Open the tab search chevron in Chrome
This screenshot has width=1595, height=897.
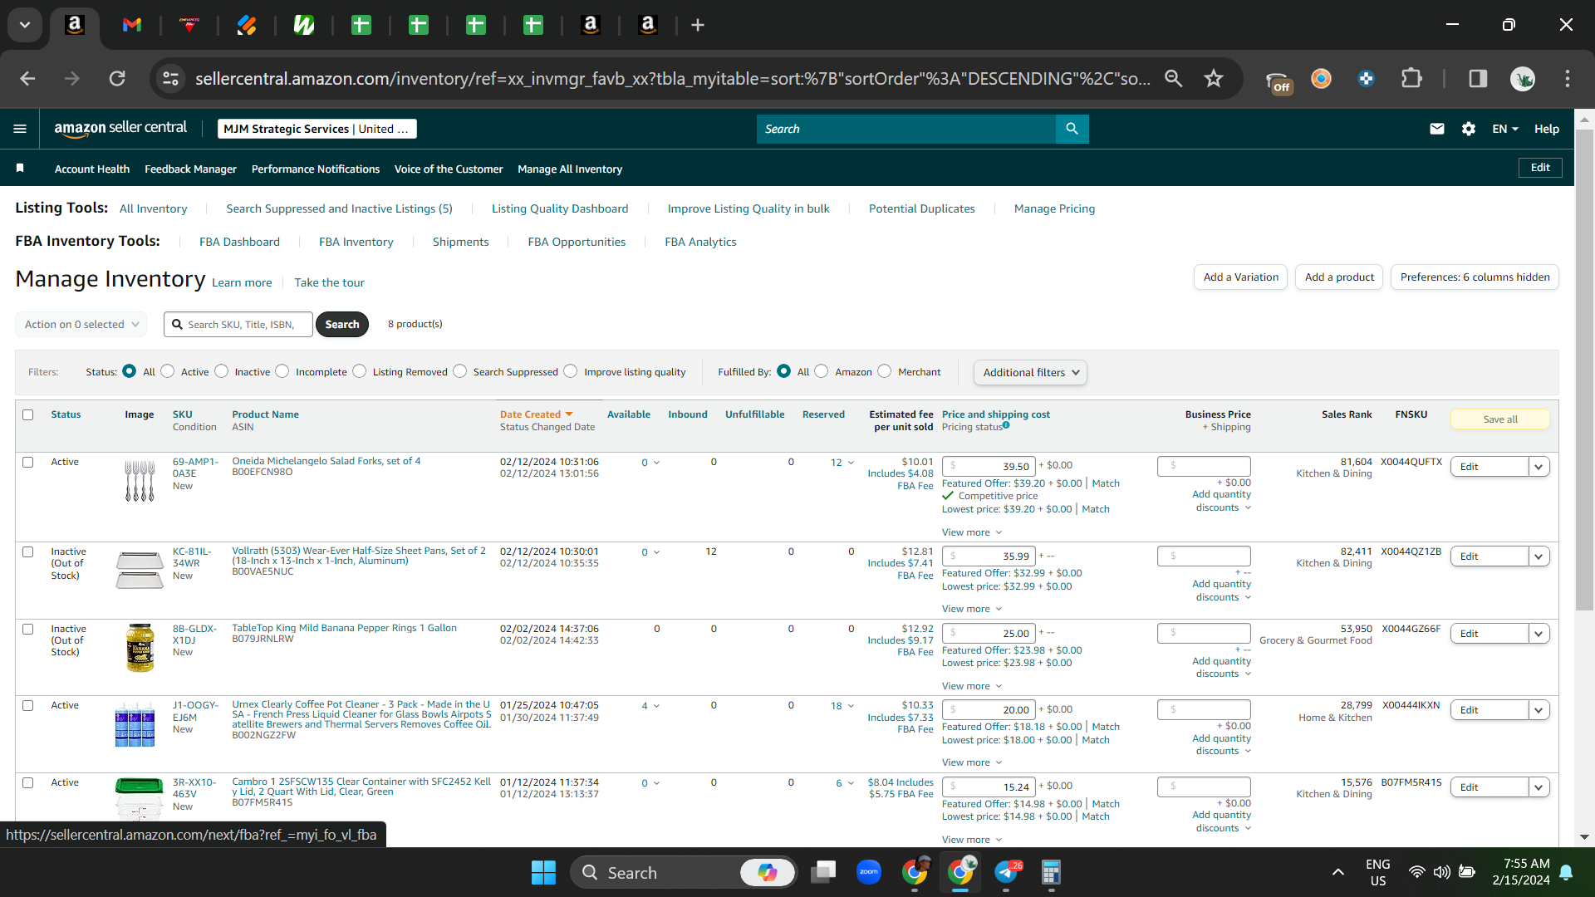(25, 25)
